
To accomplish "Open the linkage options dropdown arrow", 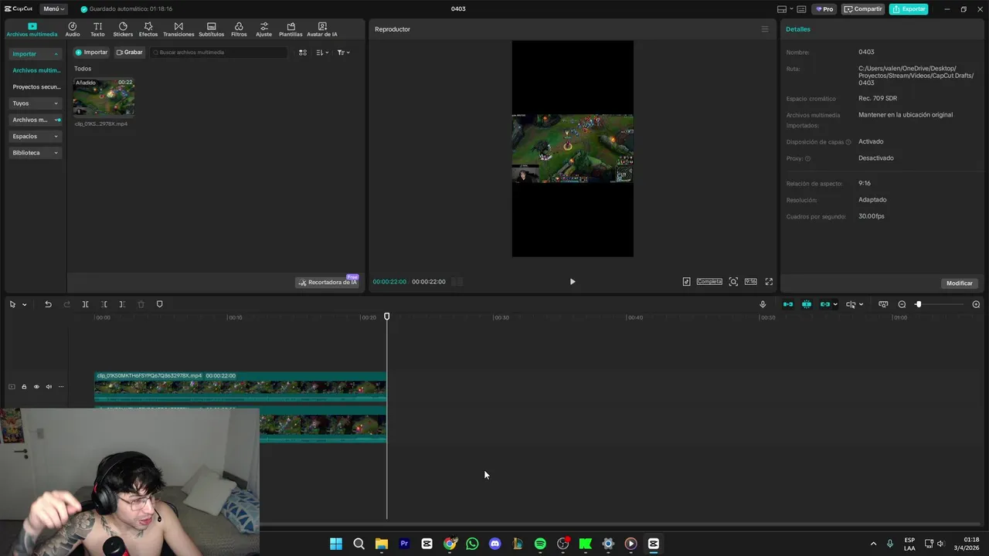I will [x=835, y=304].
